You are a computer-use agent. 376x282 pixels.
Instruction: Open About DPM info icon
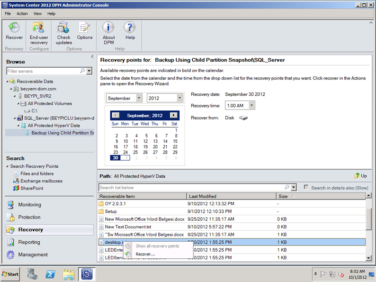[x=108, y=33]
